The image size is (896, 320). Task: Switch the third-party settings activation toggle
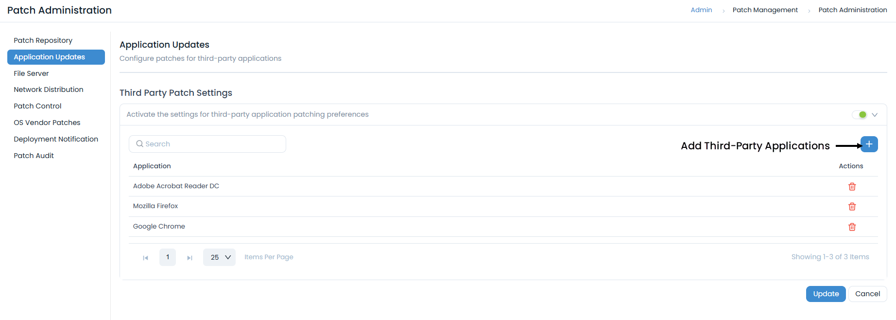pos(860,114)
